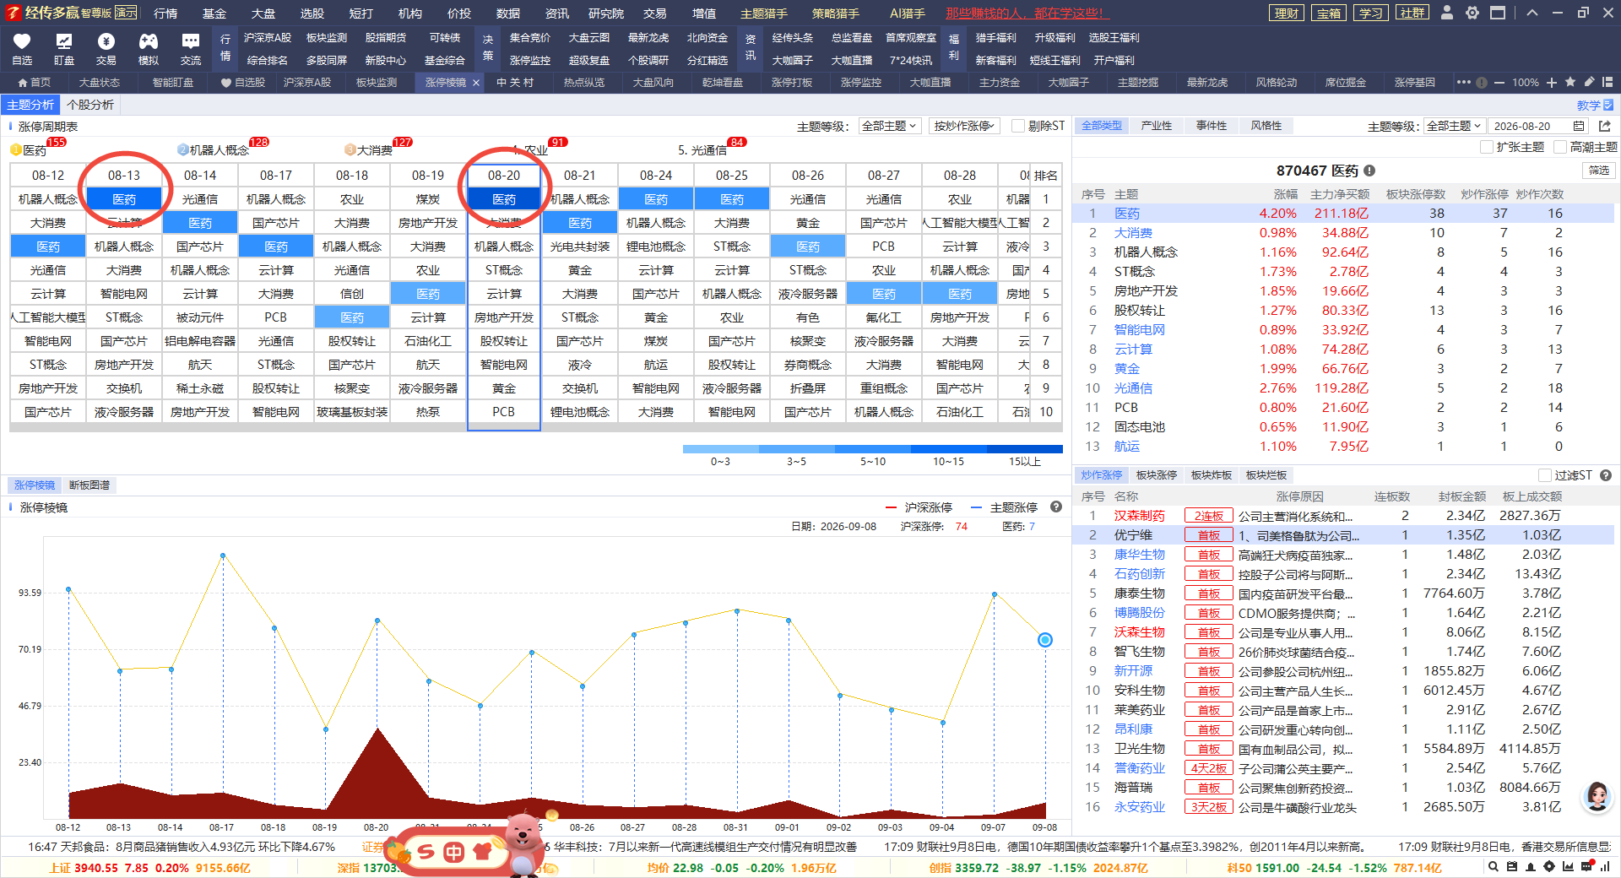
Task: Click the help icon beside 过滤ST
Action: tap(1606, 475)
